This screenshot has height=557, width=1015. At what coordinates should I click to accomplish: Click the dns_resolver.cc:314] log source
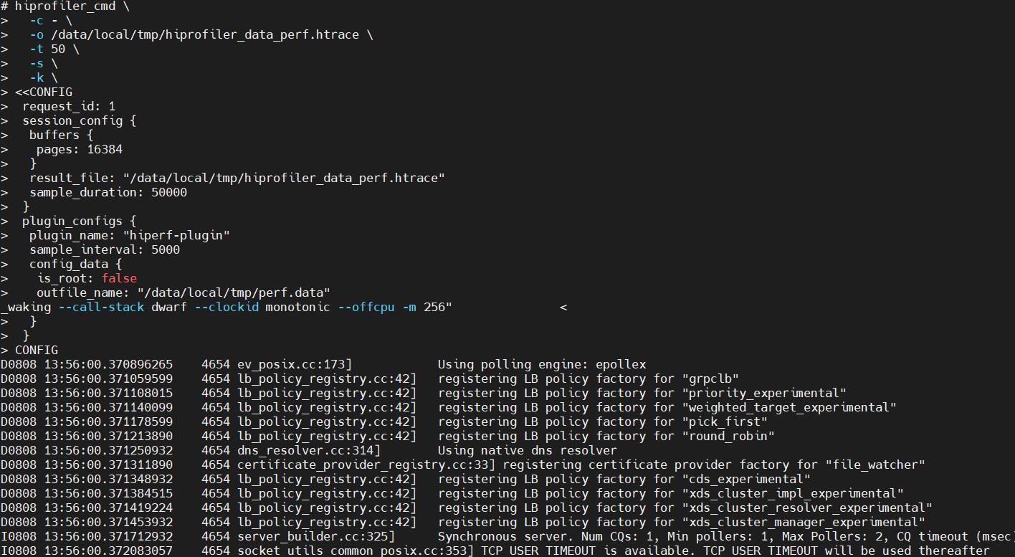[x=309, y=450]
